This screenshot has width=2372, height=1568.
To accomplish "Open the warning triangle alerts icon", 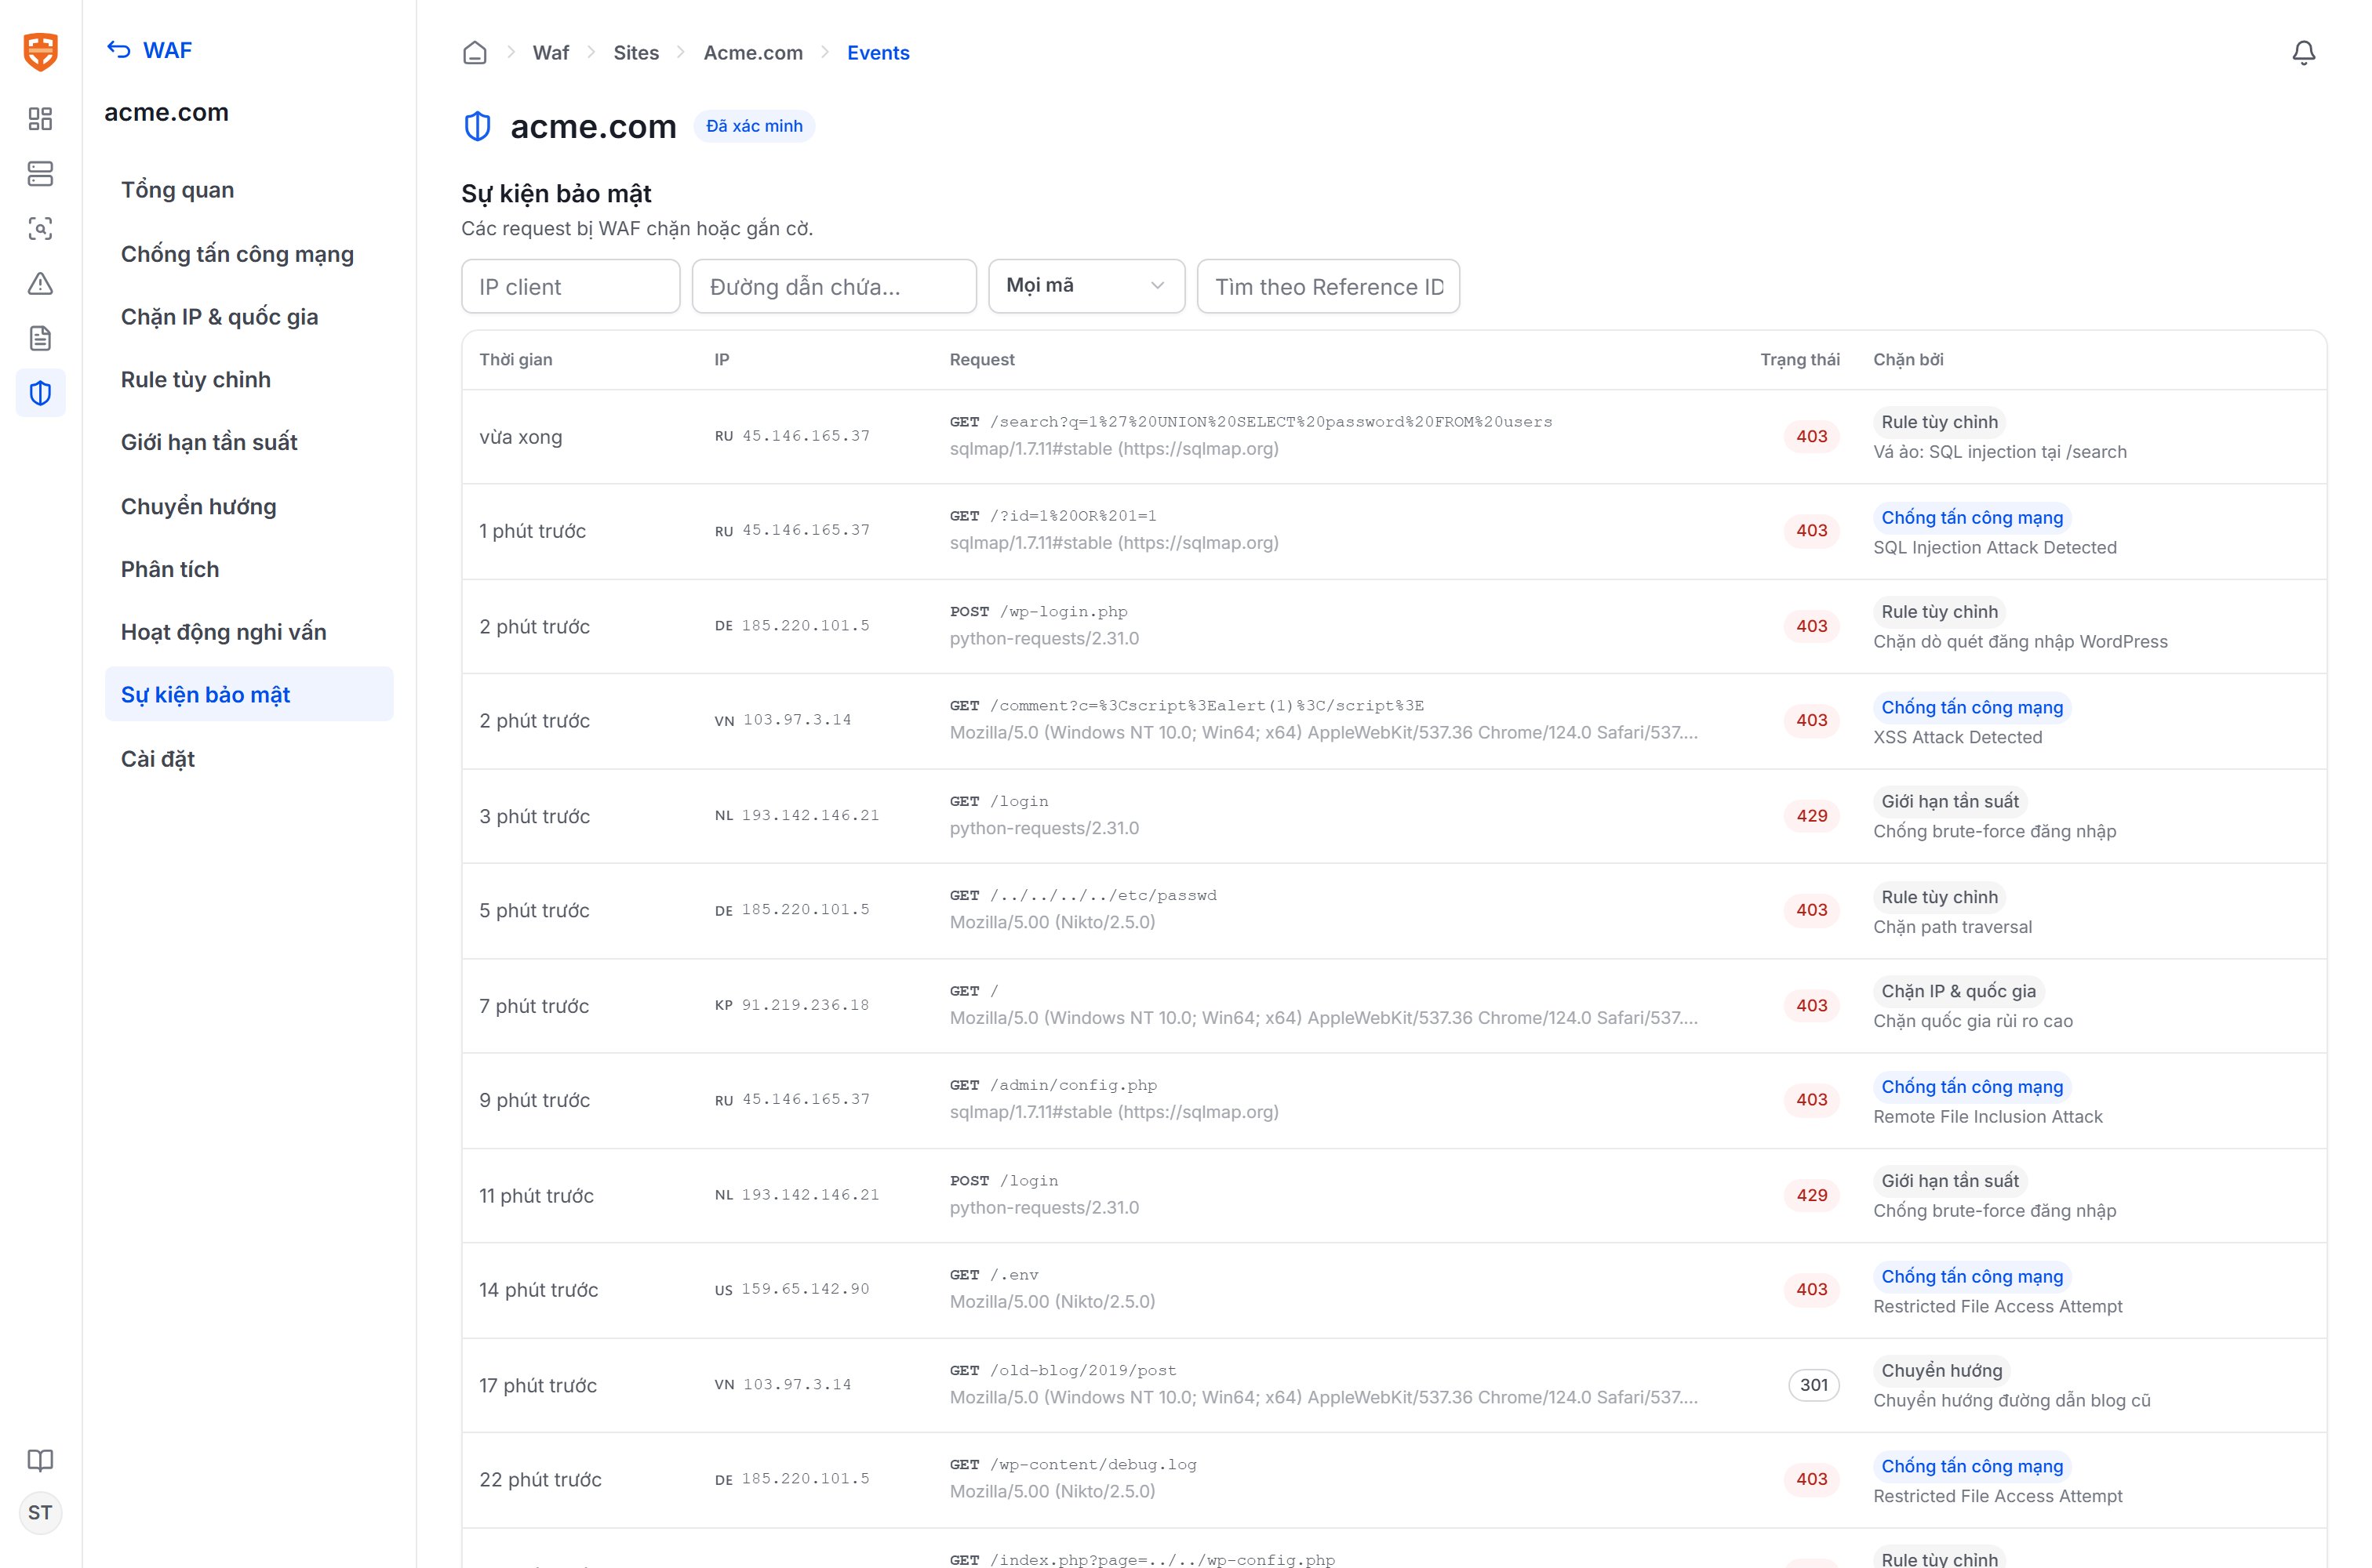I will pos(40,284).
